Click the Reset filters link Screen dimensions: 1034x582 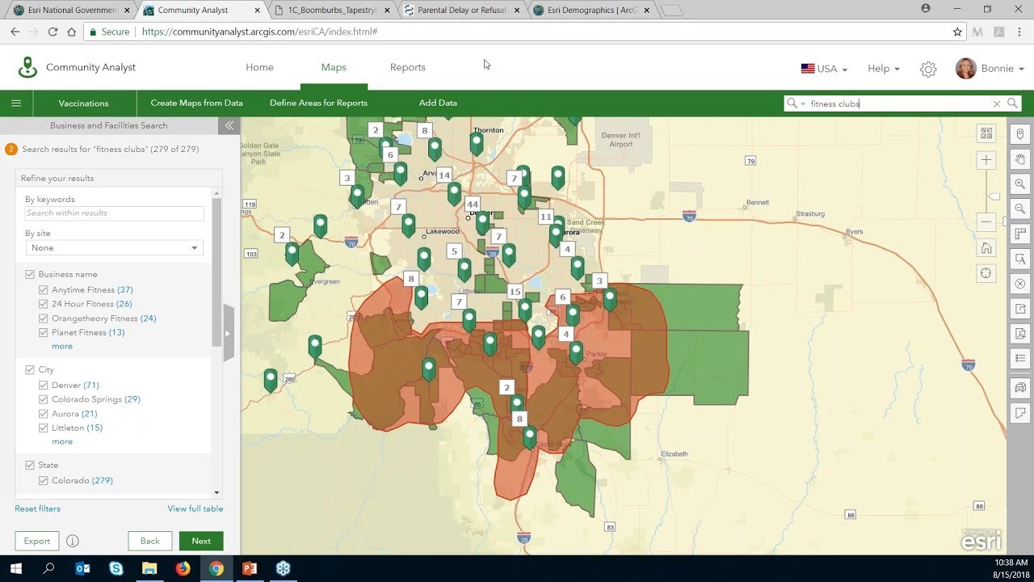pos(37,508)
